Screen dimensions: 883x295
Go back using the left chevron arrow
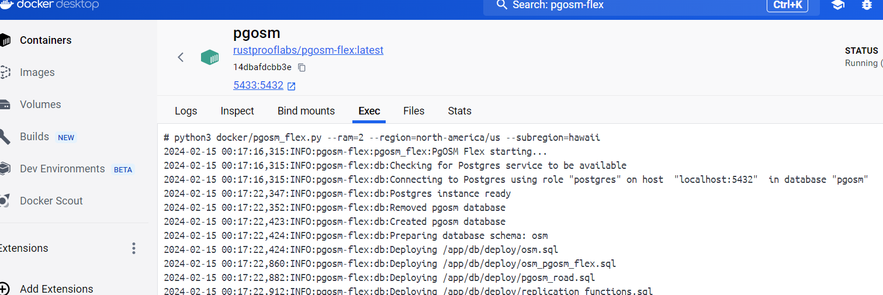[x=181, y=57]
